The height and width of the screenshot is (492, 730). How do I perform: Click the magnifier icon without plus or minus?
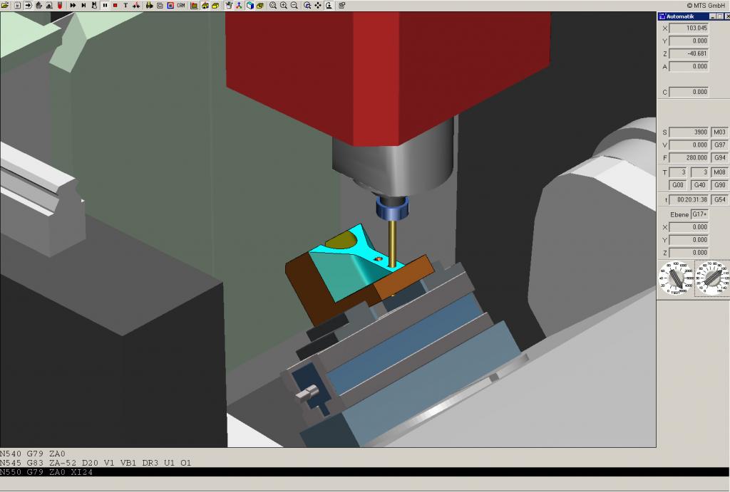tap(273, 6)
